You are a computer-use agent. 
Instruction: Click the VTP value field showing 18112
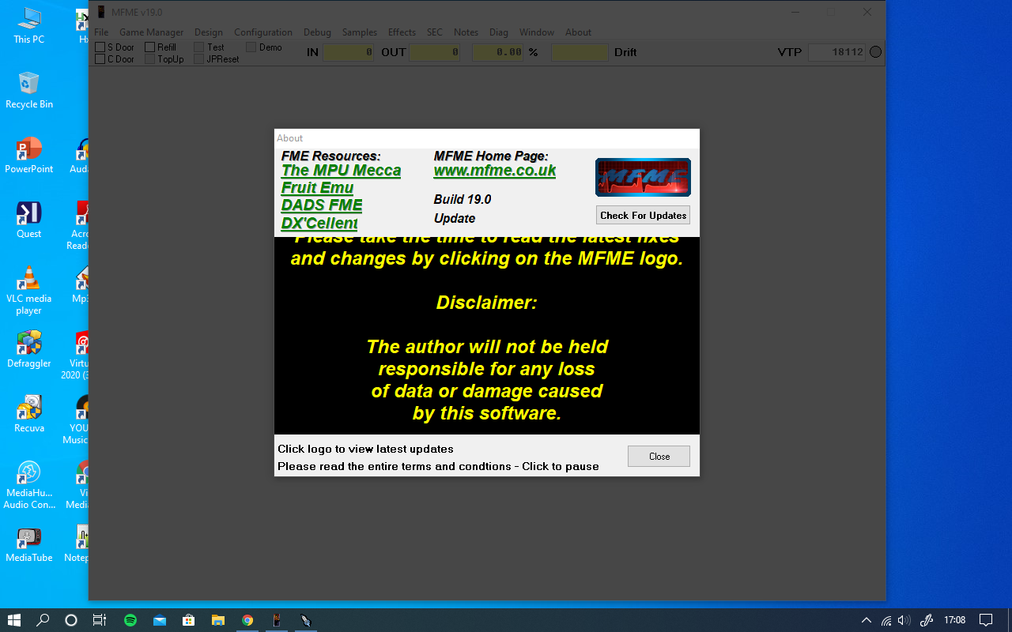click(837, 52)
